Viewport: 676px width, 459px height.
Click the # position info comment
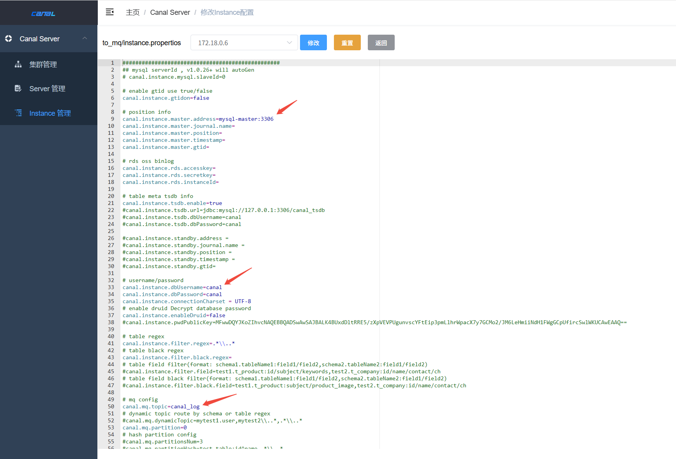[146, 112]
